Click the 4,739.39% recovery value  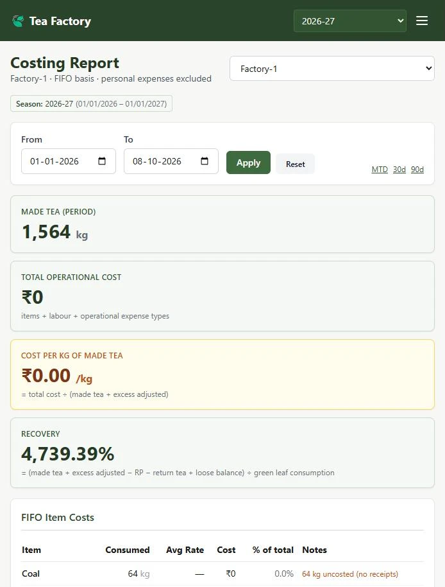[67, 453]
